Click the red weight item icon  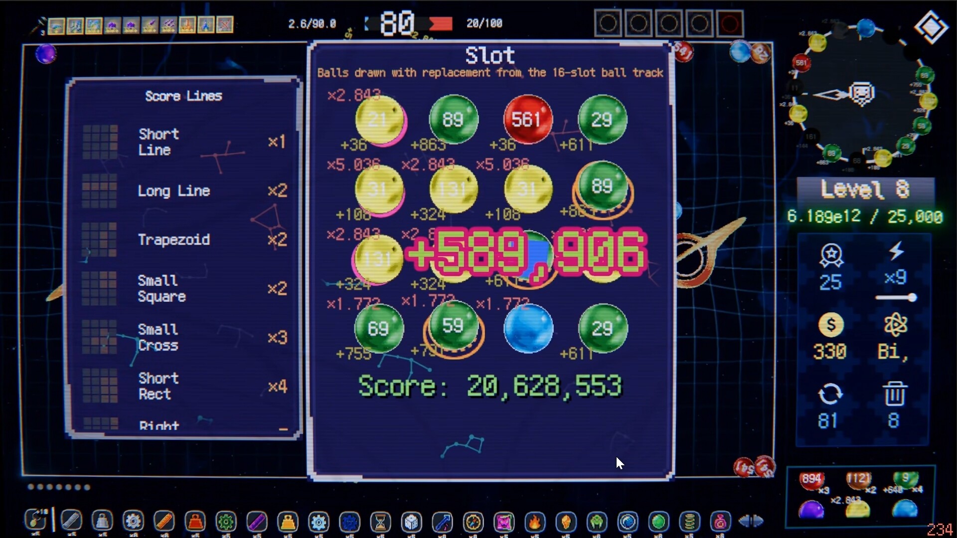195,522
